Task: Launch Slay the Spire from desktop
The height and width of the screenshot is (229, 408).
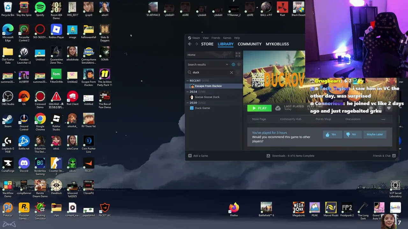Action: (x=24, y=9)
